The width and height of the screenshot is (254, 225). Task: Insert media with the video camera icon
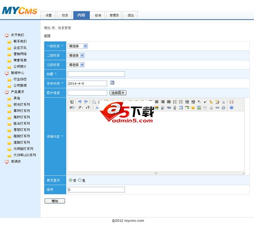(169, 107)
